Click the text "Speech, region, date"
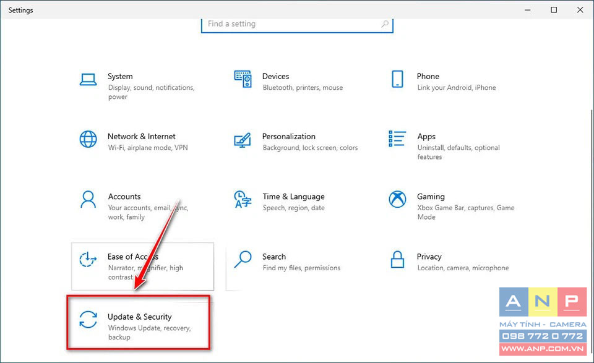The height and width of the screenshot is (363, 594). coord(293,208)
